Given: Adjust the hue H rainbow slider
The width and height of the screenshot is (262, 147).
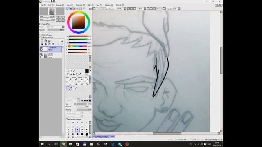Looking at the screenshot, I should [77, 46].
